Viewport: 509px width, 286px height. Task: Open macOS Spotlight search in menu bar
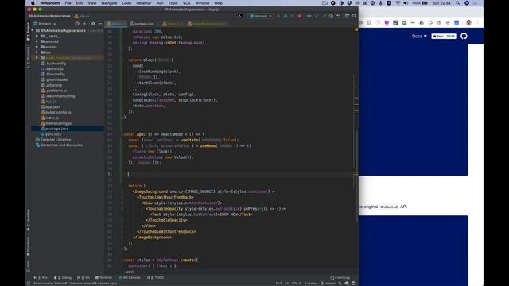[458, 3]
